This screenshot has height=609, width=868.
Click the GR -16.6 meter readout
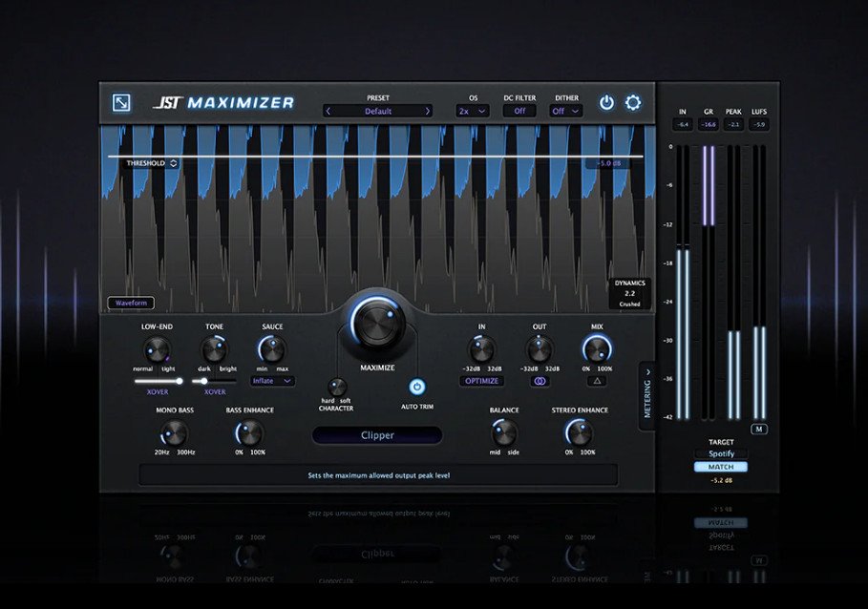(709, 124)
